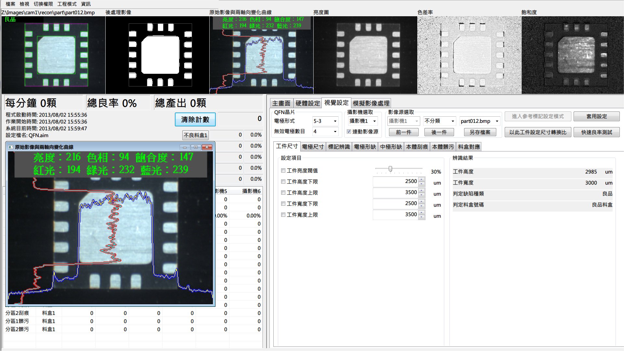
Task: Enable the 工件亮度閥值 checkbox
Action: 283,170
